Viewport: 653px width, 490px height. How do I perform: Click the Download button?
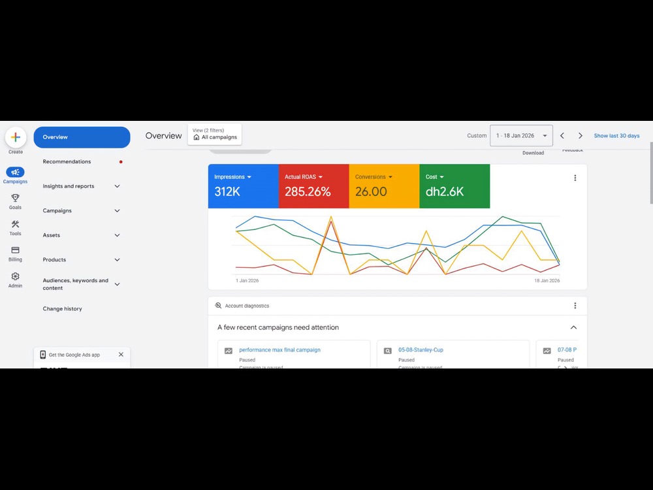[x=533, y=153]
